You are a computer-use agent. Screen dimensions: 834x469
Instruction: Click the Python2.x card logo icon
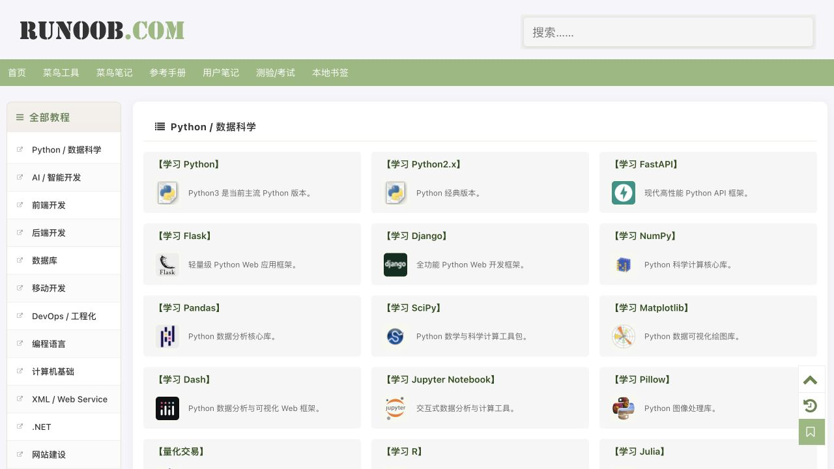[x=395, y=193]
